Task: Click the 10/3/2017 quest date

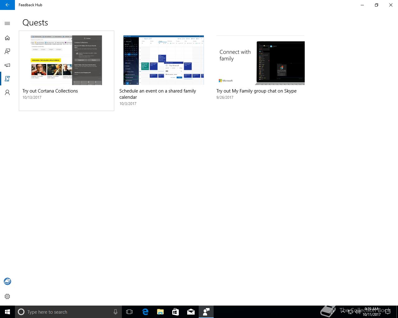Action: click(x=128, y=104)
